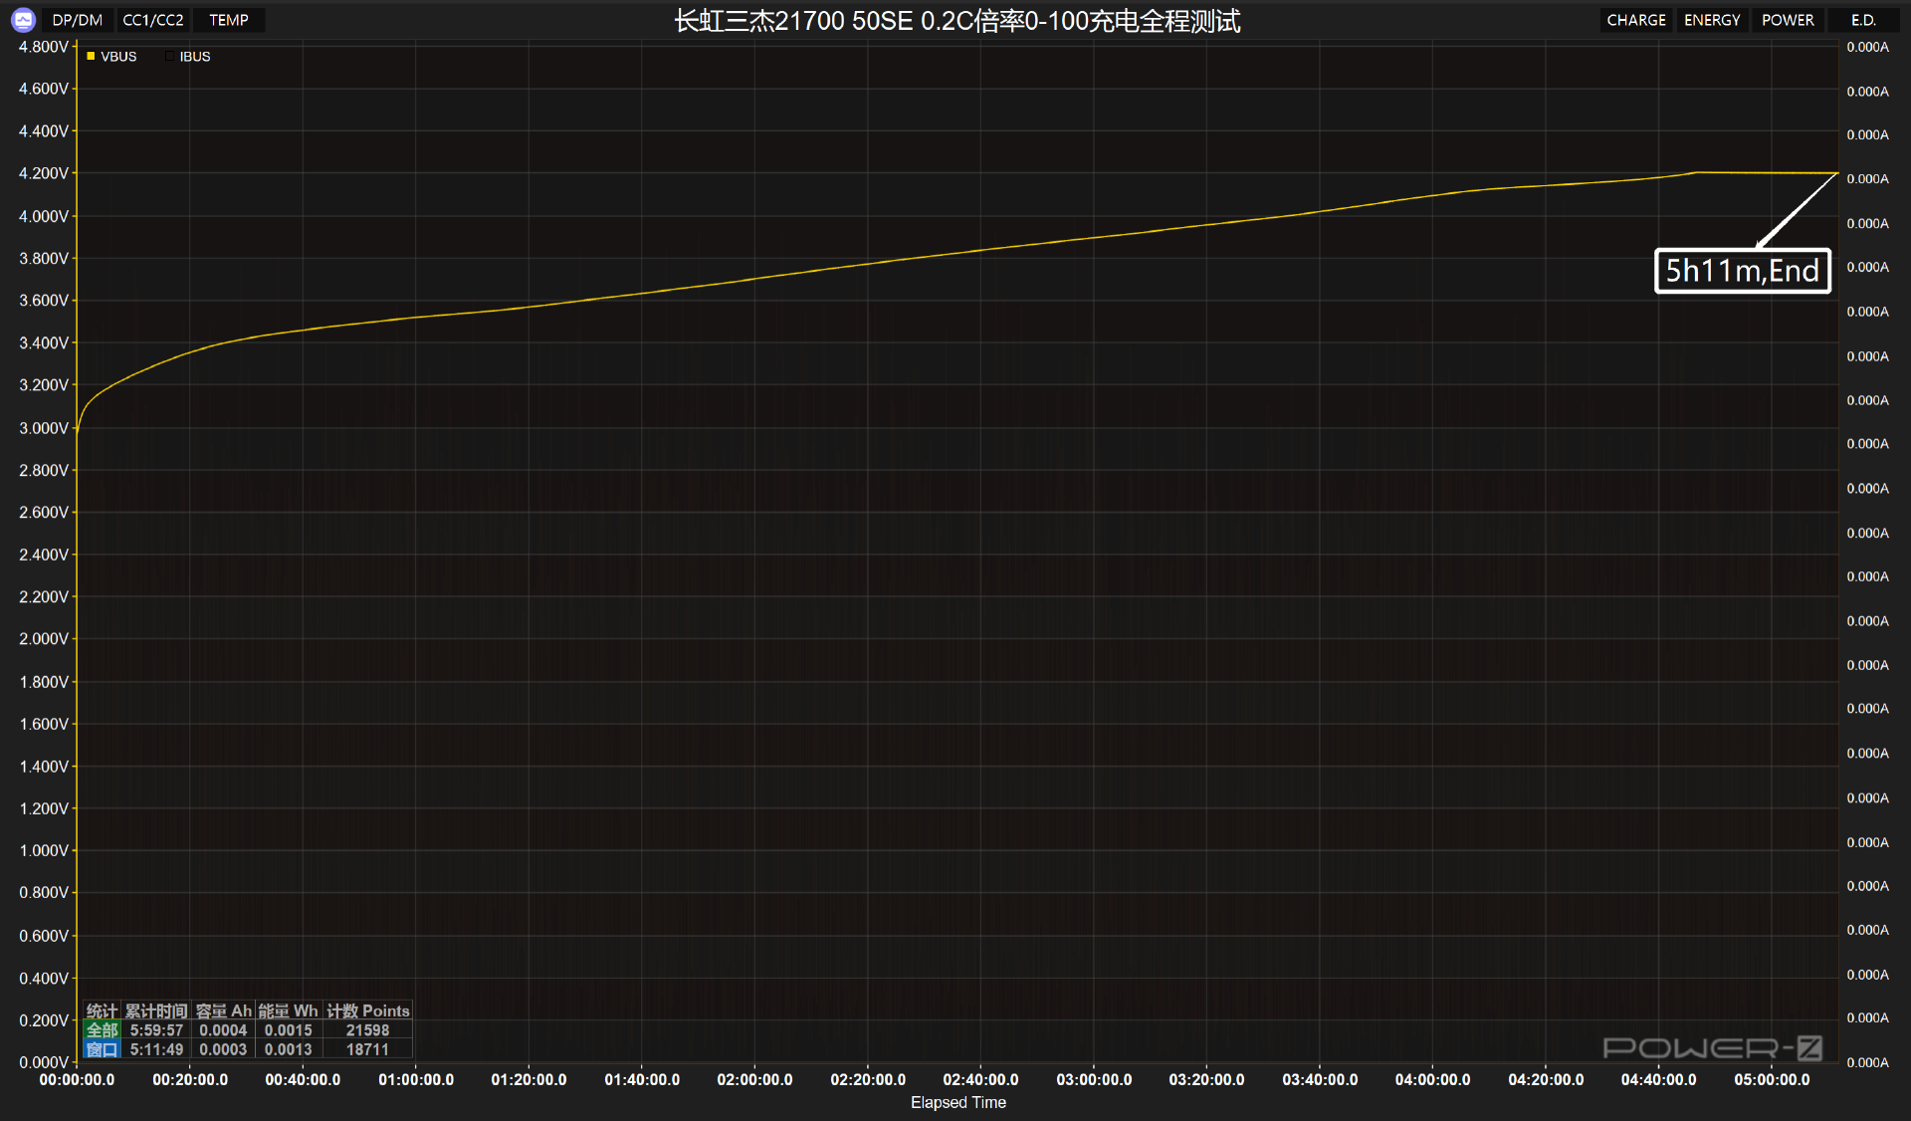Click the 5:11:49 window time value
Viewport: 1911px width, 1121px height.
[156, 1049]
